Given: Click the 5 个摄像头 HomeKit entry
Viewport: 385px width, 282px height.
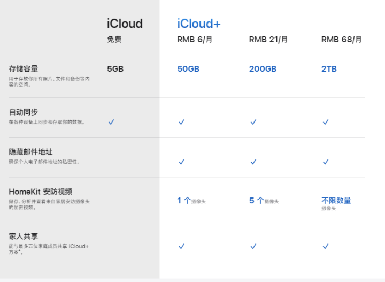Looking at the screenshot, I should pos(263,201).
